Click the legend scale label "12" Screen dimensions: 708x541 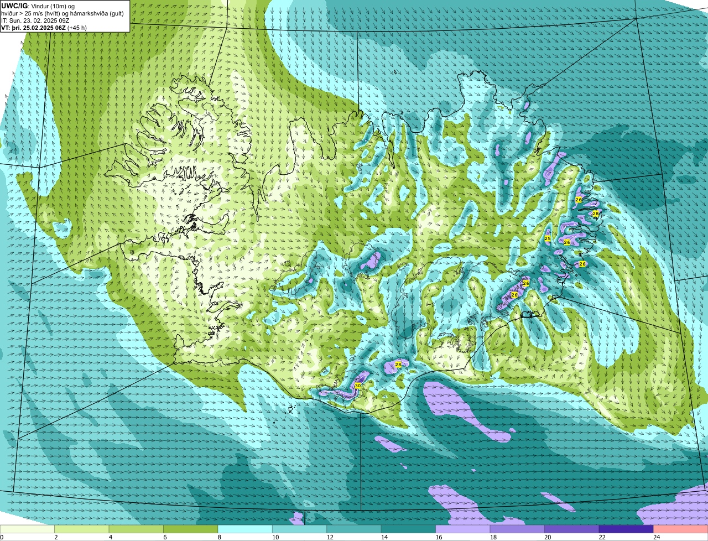[x=330, y=537]
